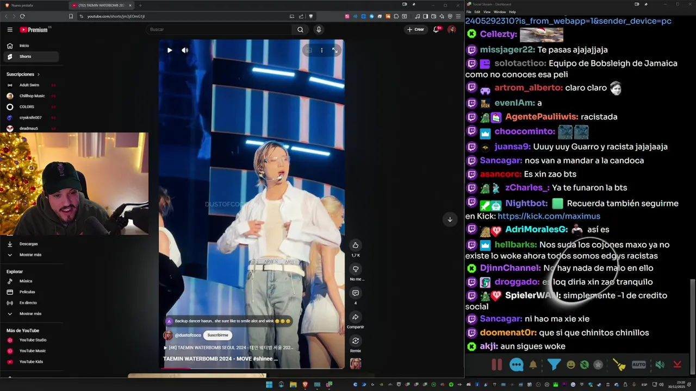Click the blue chat bubble icon
696x391 pixels.
516,365
